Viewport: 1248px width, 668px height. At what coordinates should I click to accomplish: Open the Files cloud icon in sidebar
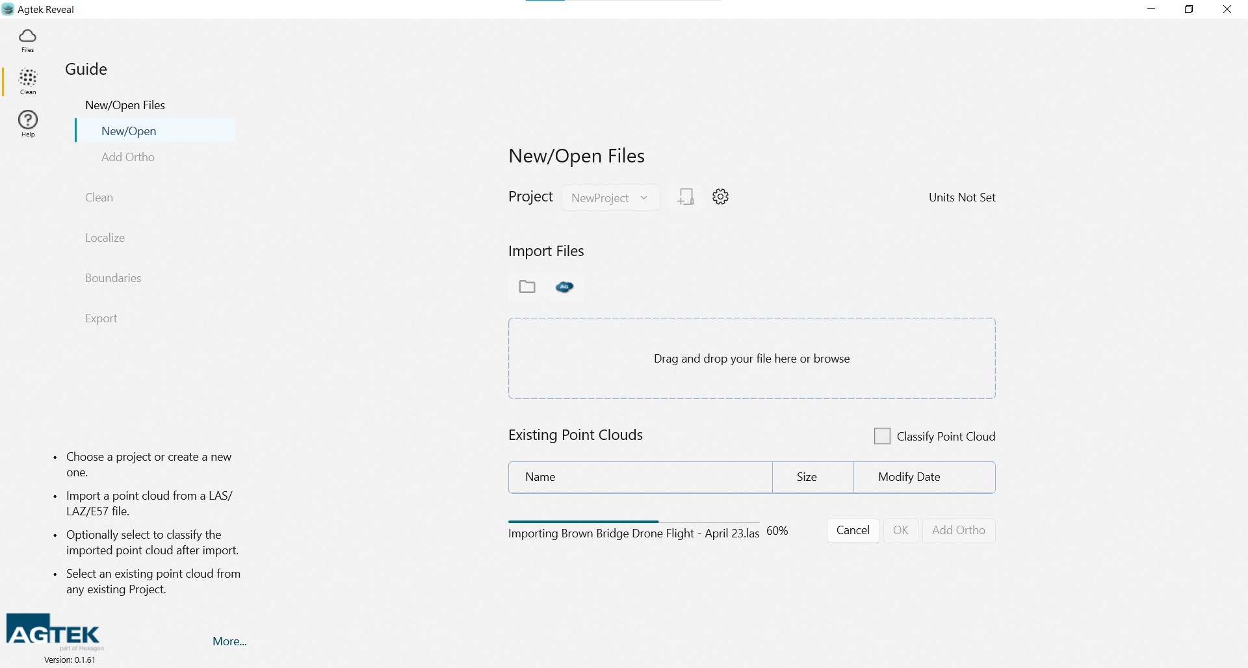point(27,40)
